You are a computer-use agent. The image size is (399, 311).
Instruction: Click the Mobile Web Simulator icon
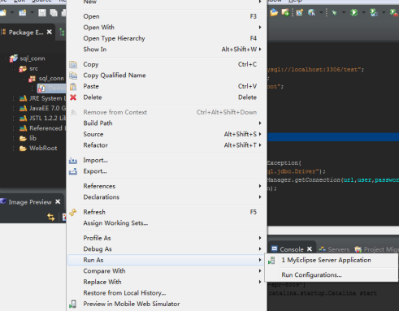coord(72,304)
